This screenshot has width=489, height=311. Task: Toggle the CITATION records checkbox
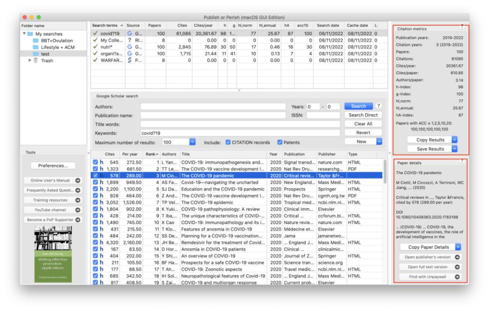tap(228, 142)
